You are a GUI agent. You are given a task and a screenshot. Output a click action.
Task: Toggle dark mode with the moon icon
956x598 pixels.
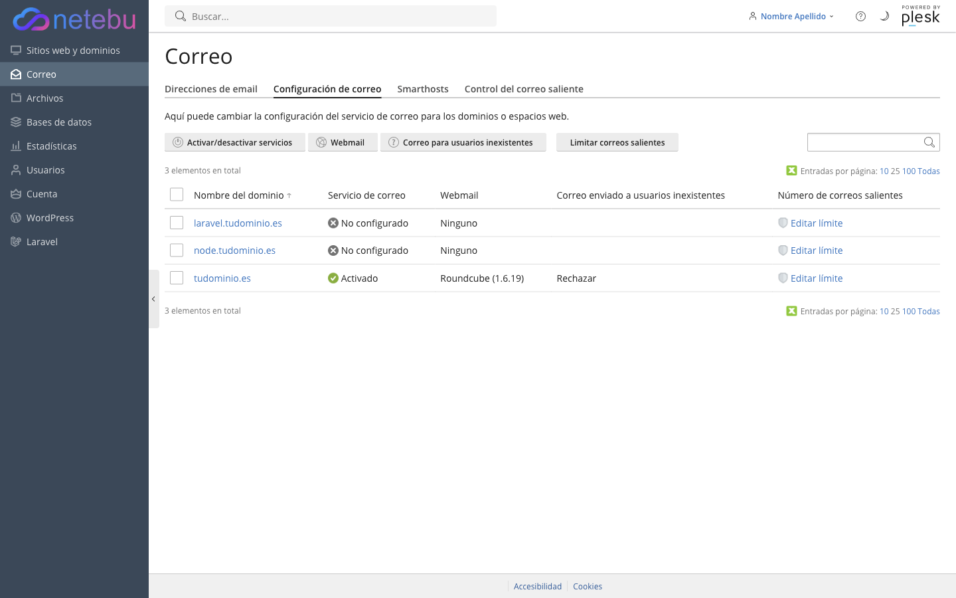pos(884,16)
